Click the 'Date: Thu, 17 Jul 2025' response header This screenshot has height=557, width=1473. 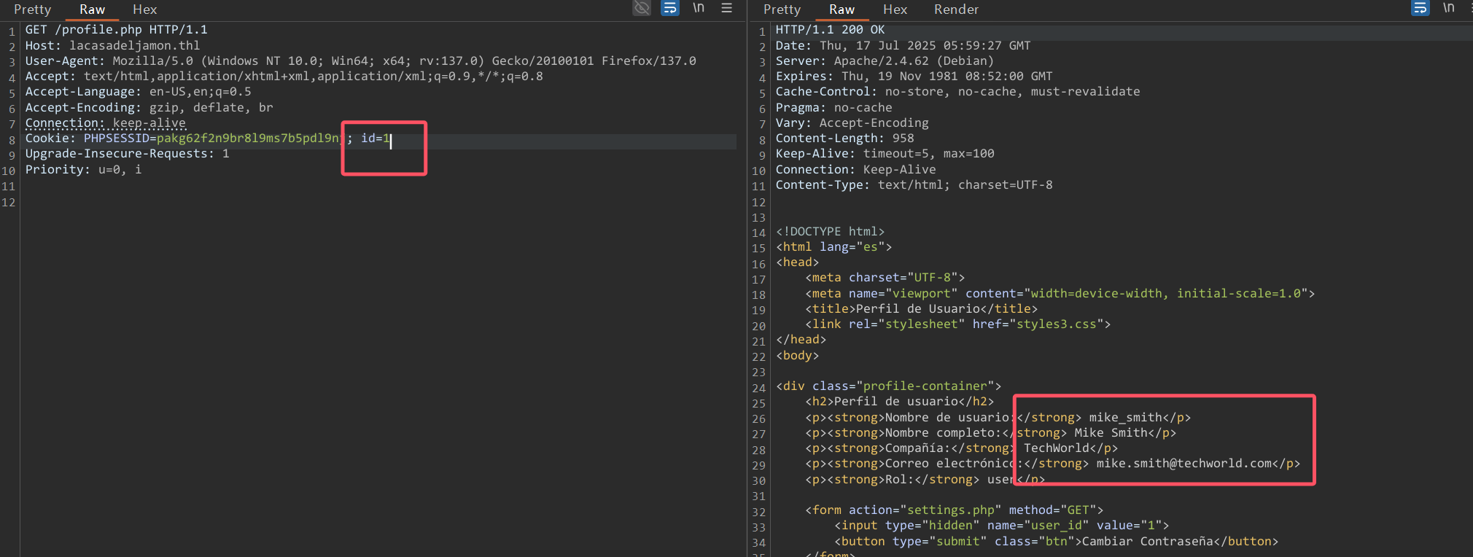pos(903,45)
